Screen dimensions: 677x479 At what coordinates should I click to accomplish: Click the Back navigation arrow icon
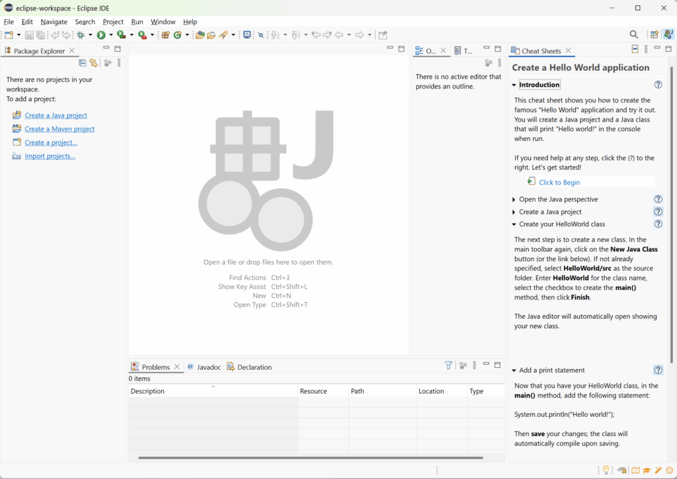[339, 35]
